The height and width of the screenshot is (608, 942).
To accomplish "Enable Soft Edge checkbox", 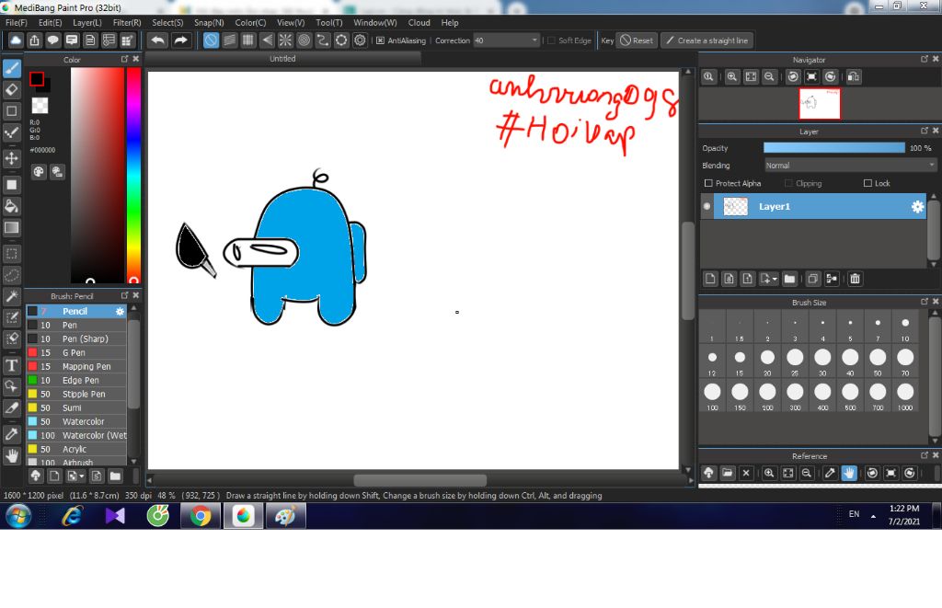I will click(552, 40).
